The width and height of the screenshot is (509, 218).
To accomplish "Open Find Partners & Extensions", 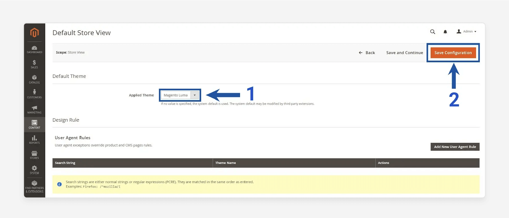I will [x=34, y=186].
